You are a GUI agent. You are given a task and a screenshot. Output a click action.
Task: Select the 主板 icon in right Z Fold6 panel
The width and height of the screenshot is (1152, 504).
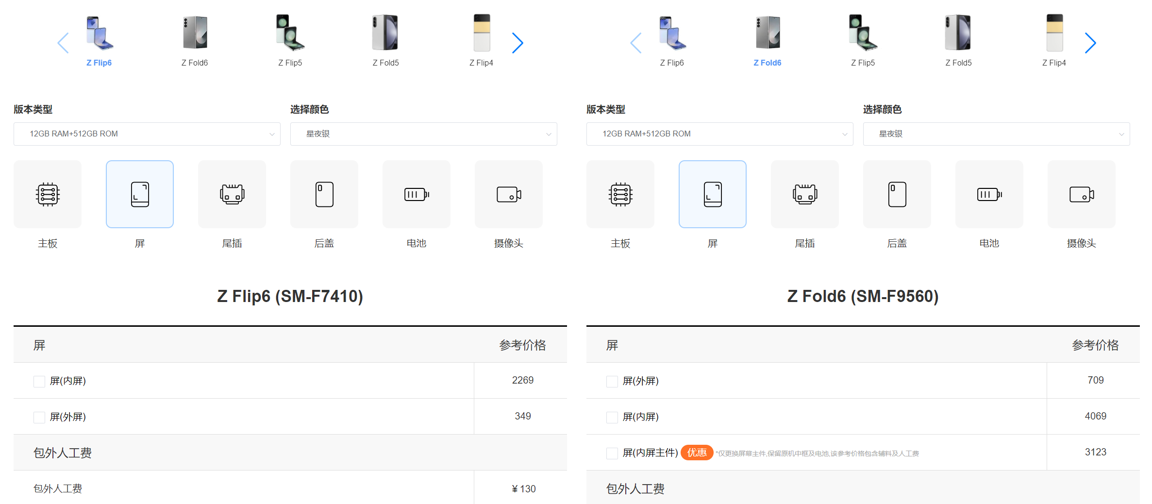click(620, 194)
